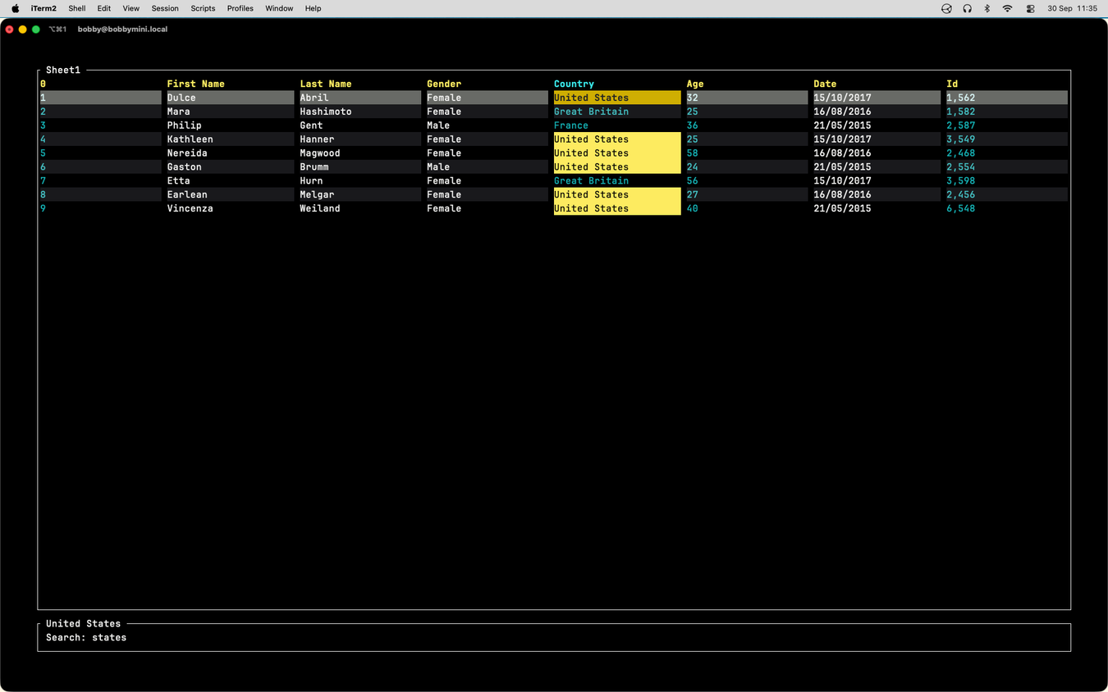The width and height of the screenshot is (1108, 692).
Task: Click the globe sync icon in menu bar
Action: click(946, 8)
